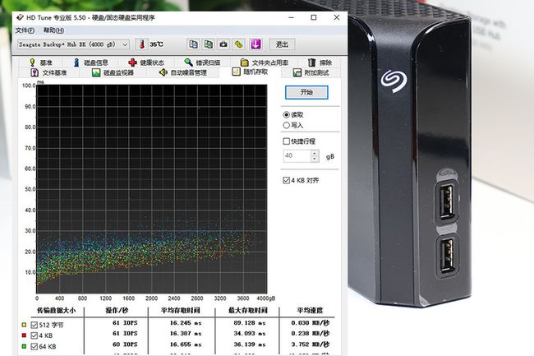Enable the 快捷行程 checkbox
Viewport: 534px width, 356px height.
pyautogui.click(x=287, y=141)
